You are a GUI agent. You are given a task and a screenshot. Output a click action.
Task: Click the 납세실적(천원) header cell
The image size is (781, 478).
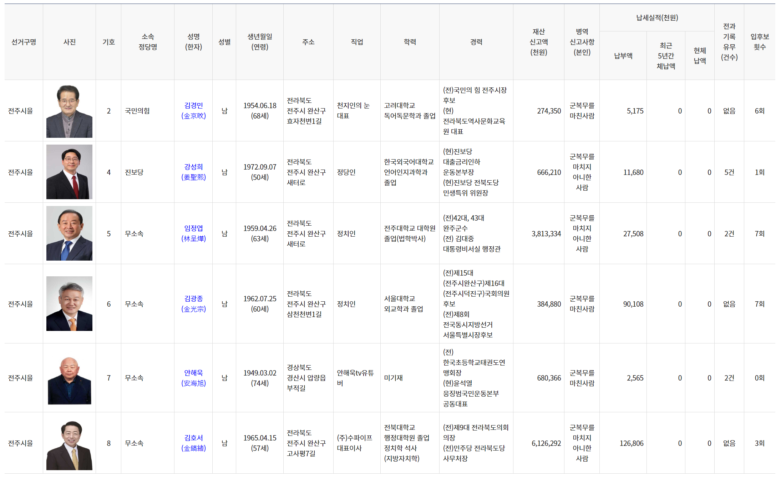click(657, 18)
